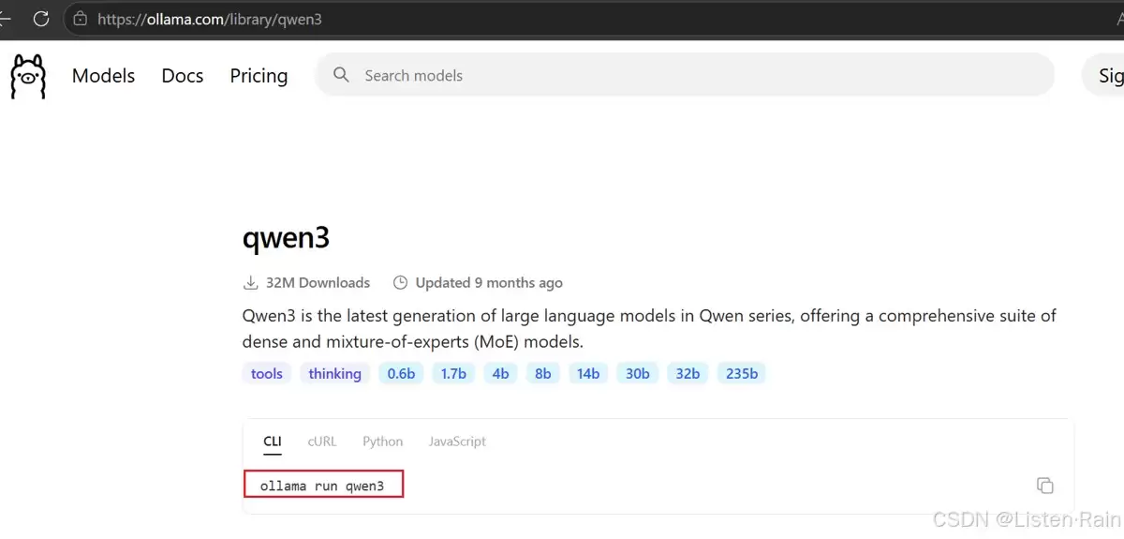Screen dimensions: 1124x539
Task: Open the Pricing page
Action: coord(259,76)
